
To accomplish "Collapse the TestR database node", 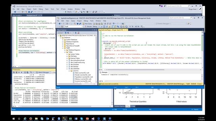I will (x=63, y=48).
